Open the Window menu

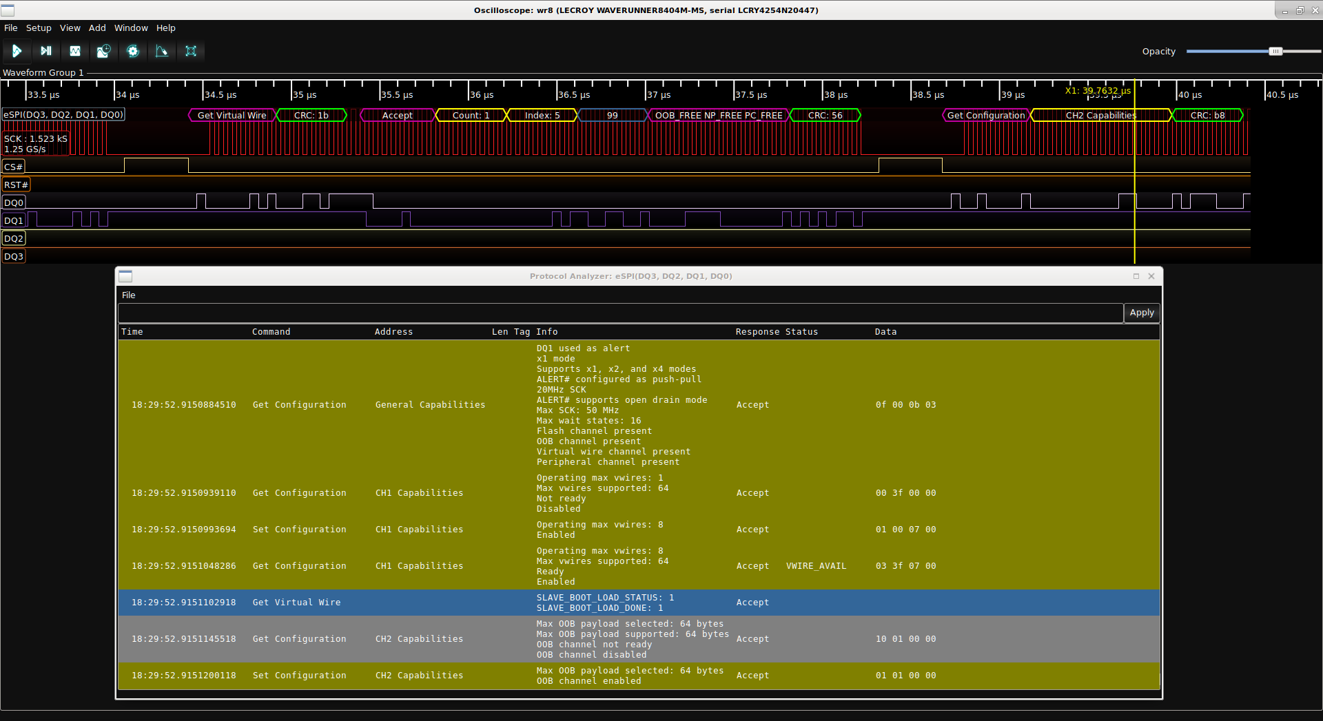(x=131, y=28)
